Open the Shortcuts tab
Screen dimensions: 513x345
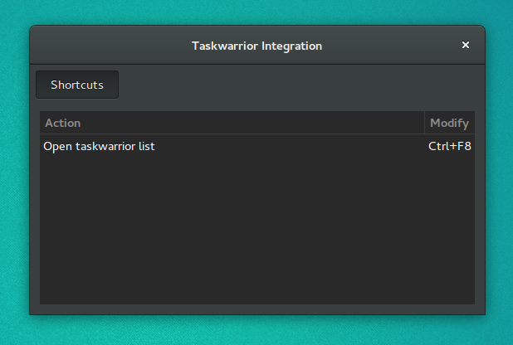[77, 85]
